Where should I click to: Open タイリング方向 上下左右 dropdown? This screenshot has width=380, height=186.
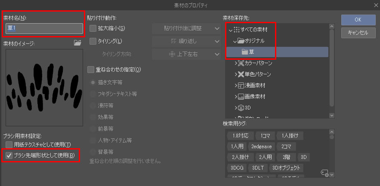coord(186,54)
